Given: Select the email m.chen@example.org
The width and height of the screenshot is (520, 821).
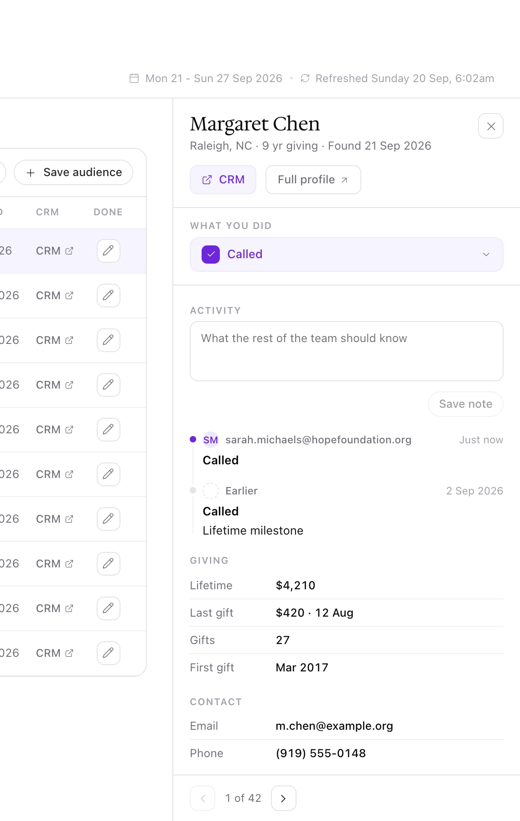Looking at the screenshot, I should click(334, 726).
